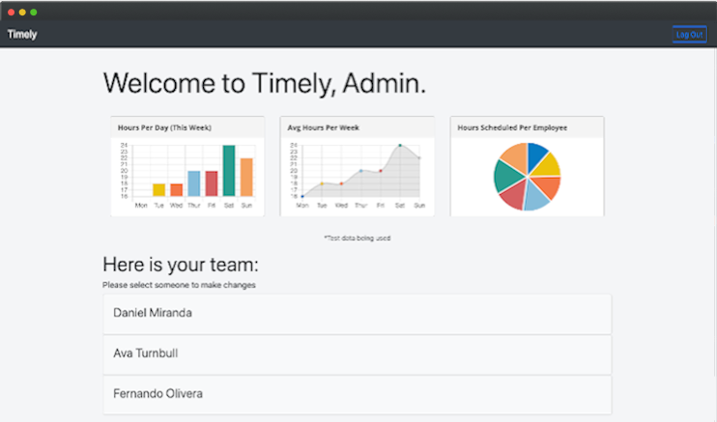
Task: Click the teal slice of the pie chart
Action: click(505, 174)
